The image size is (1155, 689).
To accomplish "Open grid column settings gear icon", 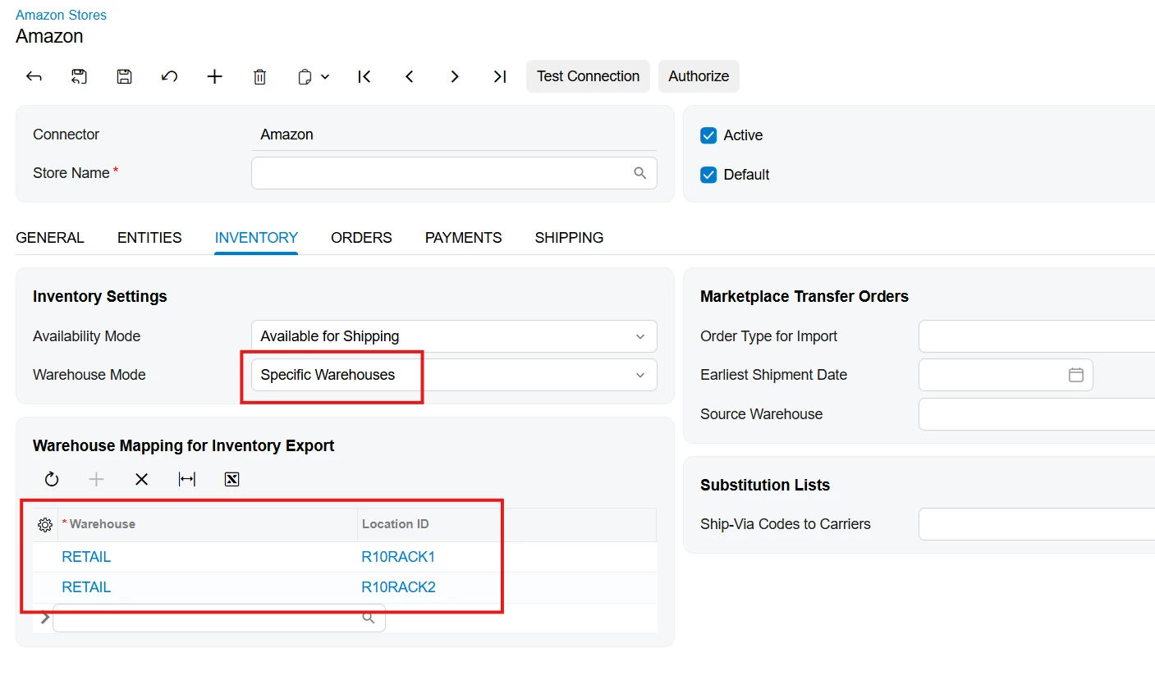I will [45, 524].
